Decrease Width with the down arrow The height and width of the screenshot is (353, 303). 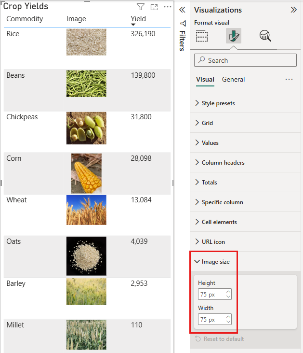(228, 322)
